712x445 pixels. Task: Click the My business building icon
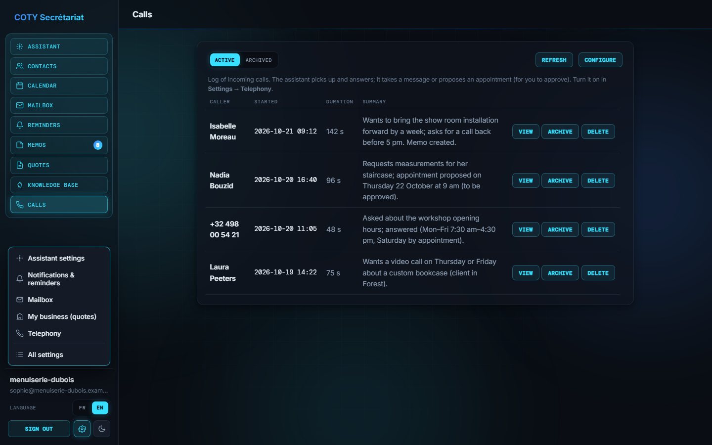tap(20, 316)
